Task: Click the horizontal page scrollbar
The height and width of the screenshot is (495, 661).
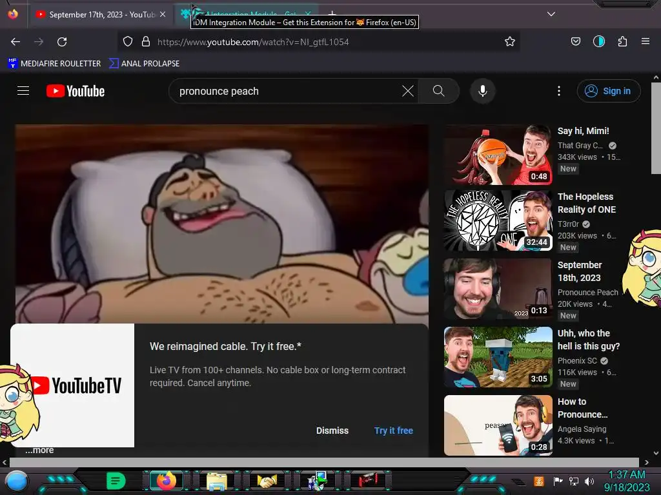Action: point(324,462)
